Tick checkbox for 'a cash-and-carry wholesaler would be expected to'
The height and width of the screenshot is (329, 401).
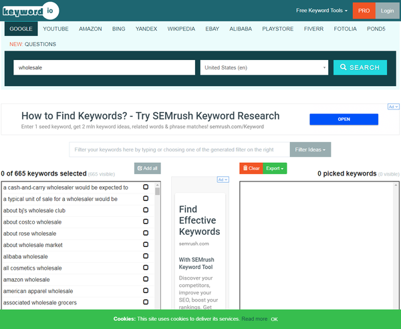tap(146, 187)
